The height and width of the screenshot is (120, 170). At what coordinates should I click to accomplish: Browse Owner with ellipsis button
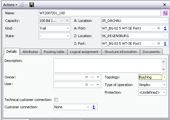[92, 77]
